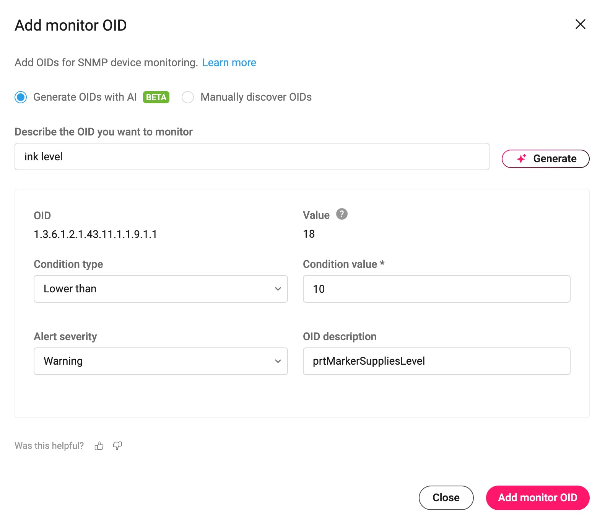Give thumbs up feedback
605x525 pixels.
99,446
